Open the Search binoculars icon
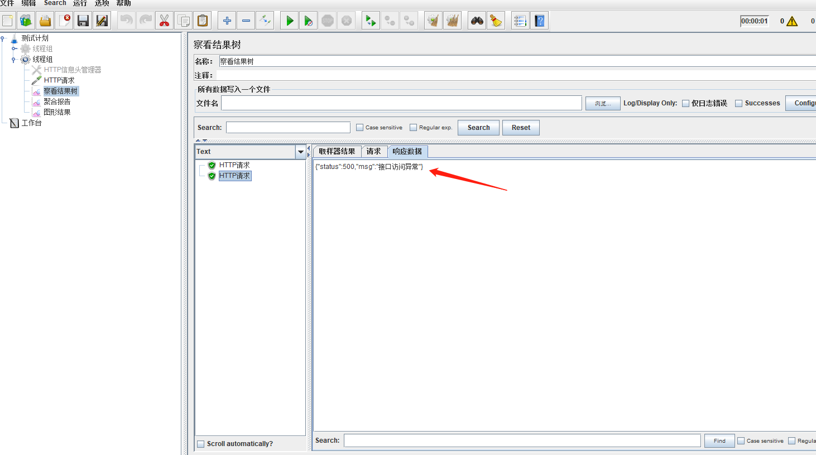816x455 pixels. click(476, 20)
